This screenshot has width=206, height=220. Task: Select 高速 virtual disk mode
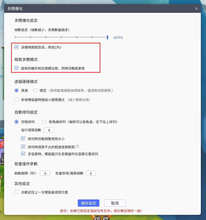point(16,90)
